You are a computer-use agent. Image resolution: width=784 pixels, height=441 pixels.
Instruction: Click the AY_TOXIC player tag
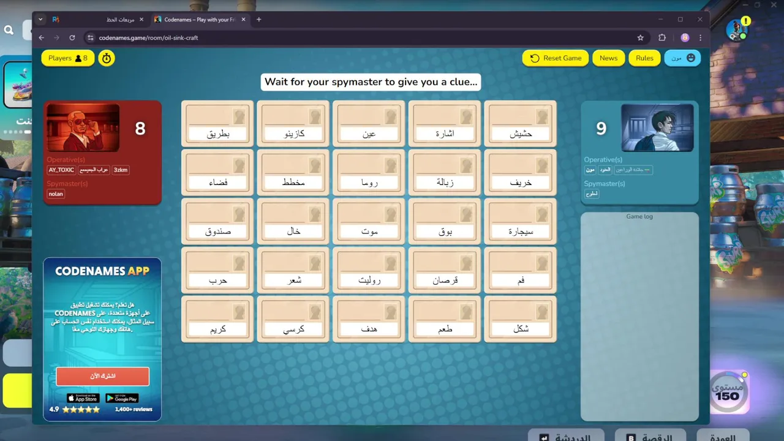tap(61, 170)
